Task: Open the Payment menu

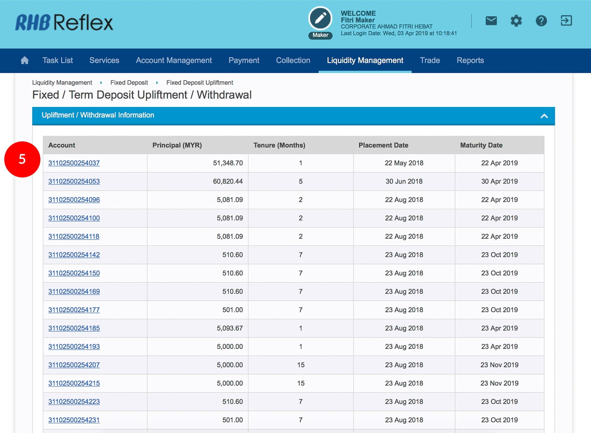Action: click(244, 60)
